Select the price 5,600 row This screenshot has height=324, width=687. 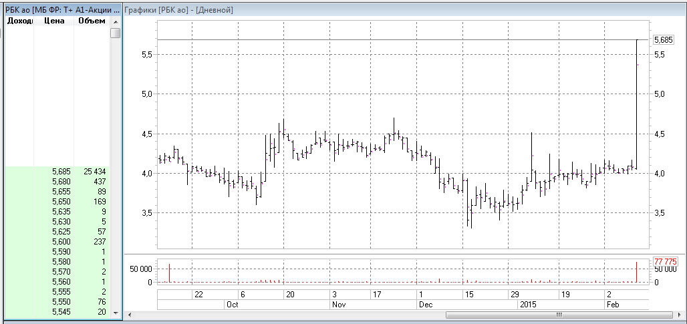(x=57, y=242)
